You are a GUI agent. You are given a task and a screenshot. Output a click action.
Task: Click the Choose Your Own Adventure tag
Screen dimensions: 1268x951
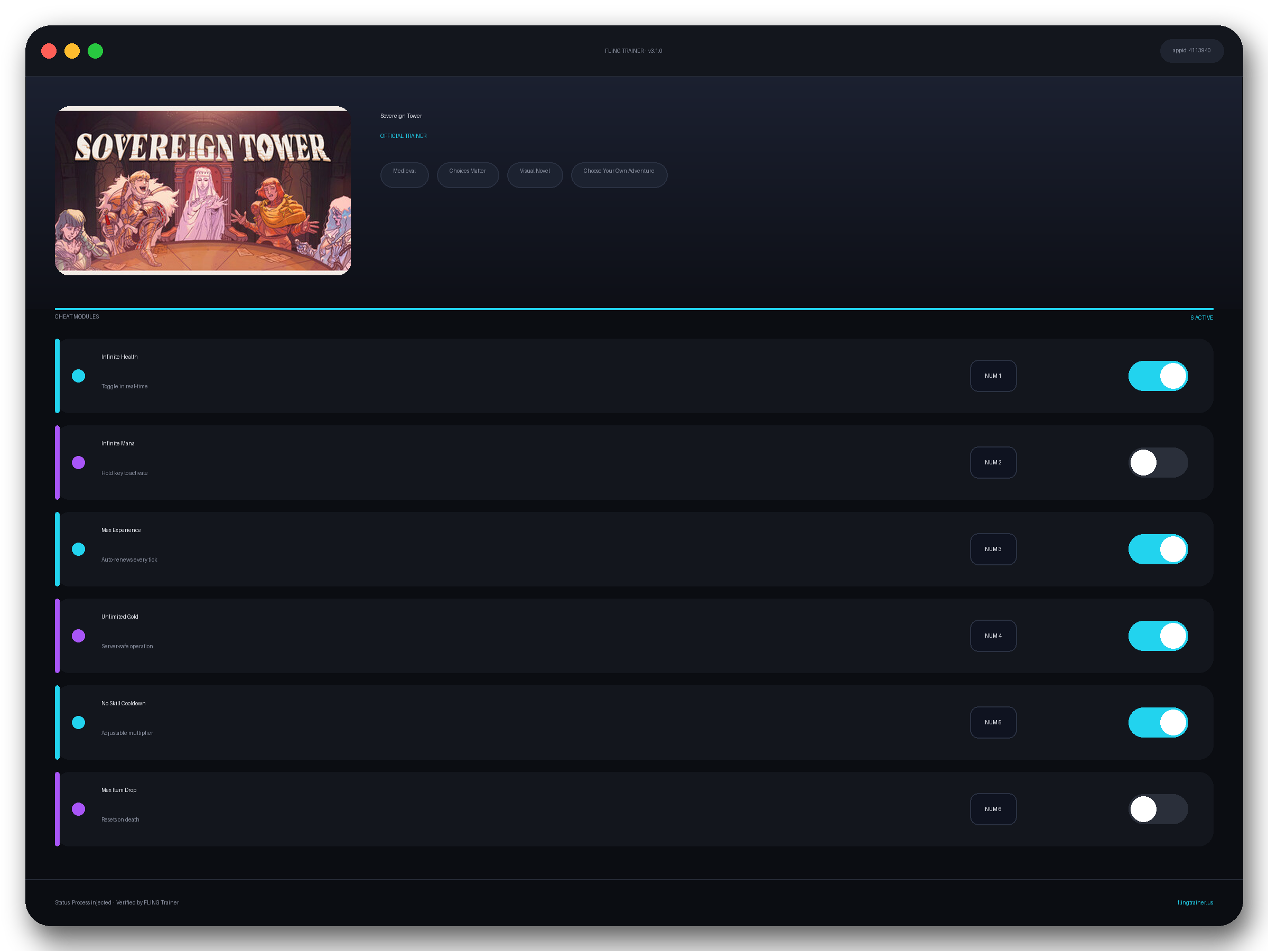click(x=619, y=174)
